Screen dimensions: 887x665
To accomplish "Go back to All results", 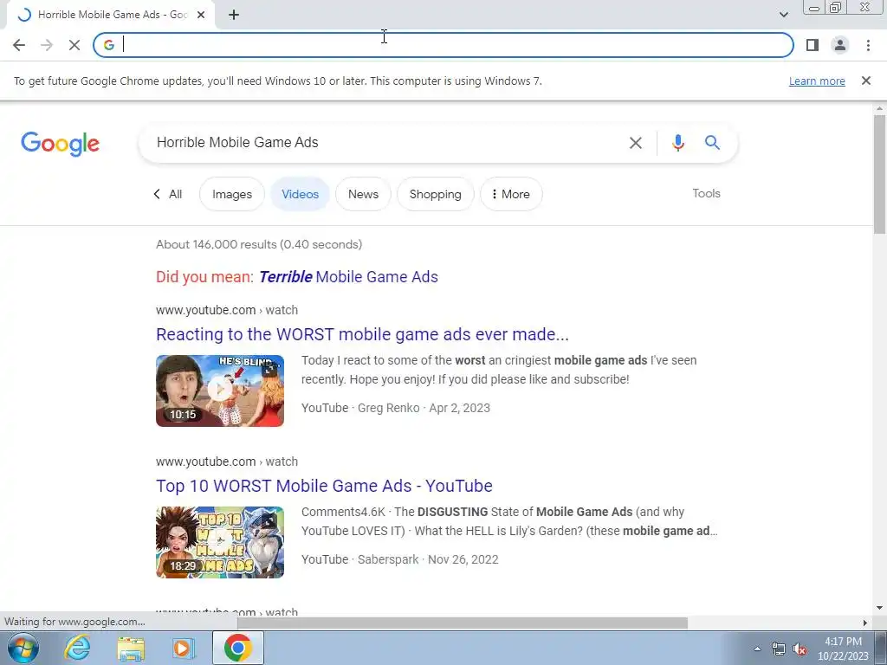I will pyautogui.click(x=168, y=194).
